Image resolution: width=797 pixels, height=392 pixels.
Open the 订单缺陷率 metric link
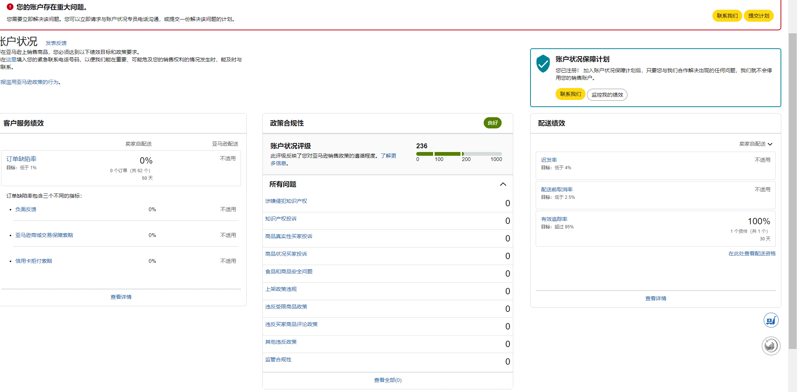21,159
